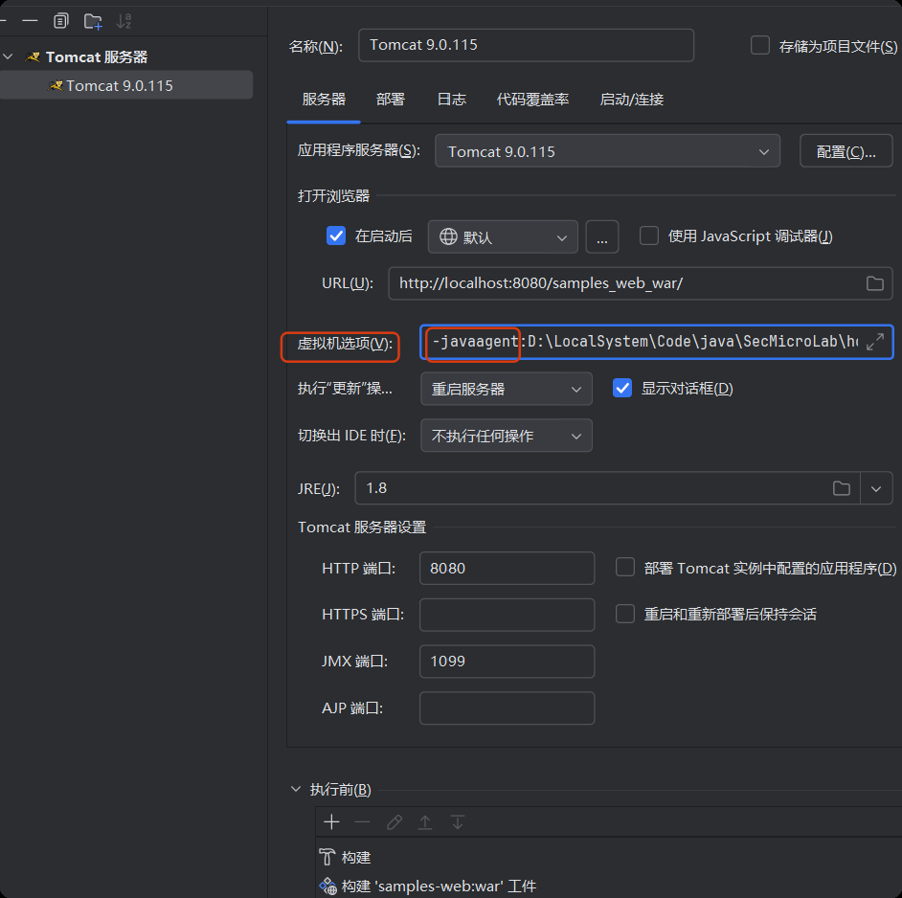
Task: Browse for URL using folder icon
Action: [x=874, y=283]
